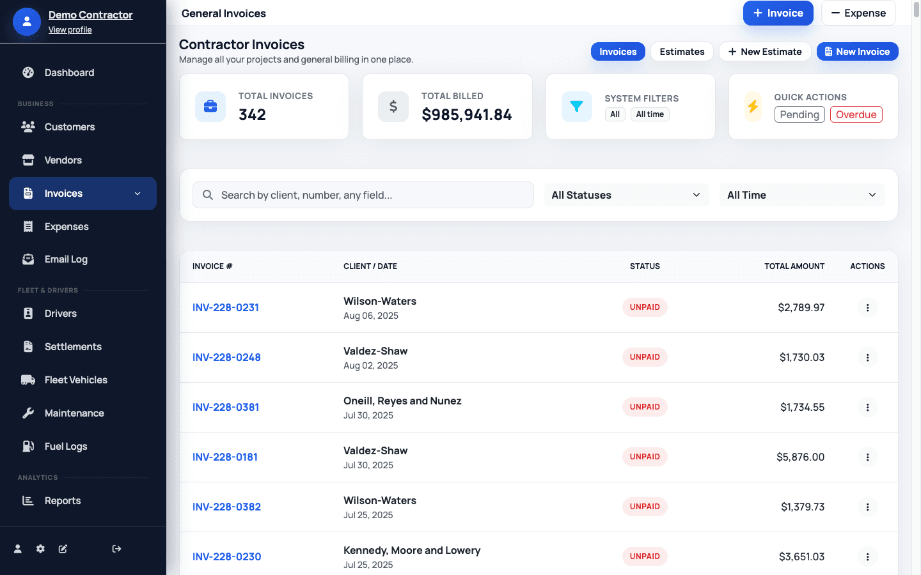Click the logout arrow icon in sidebar footer

pos(116,549)
